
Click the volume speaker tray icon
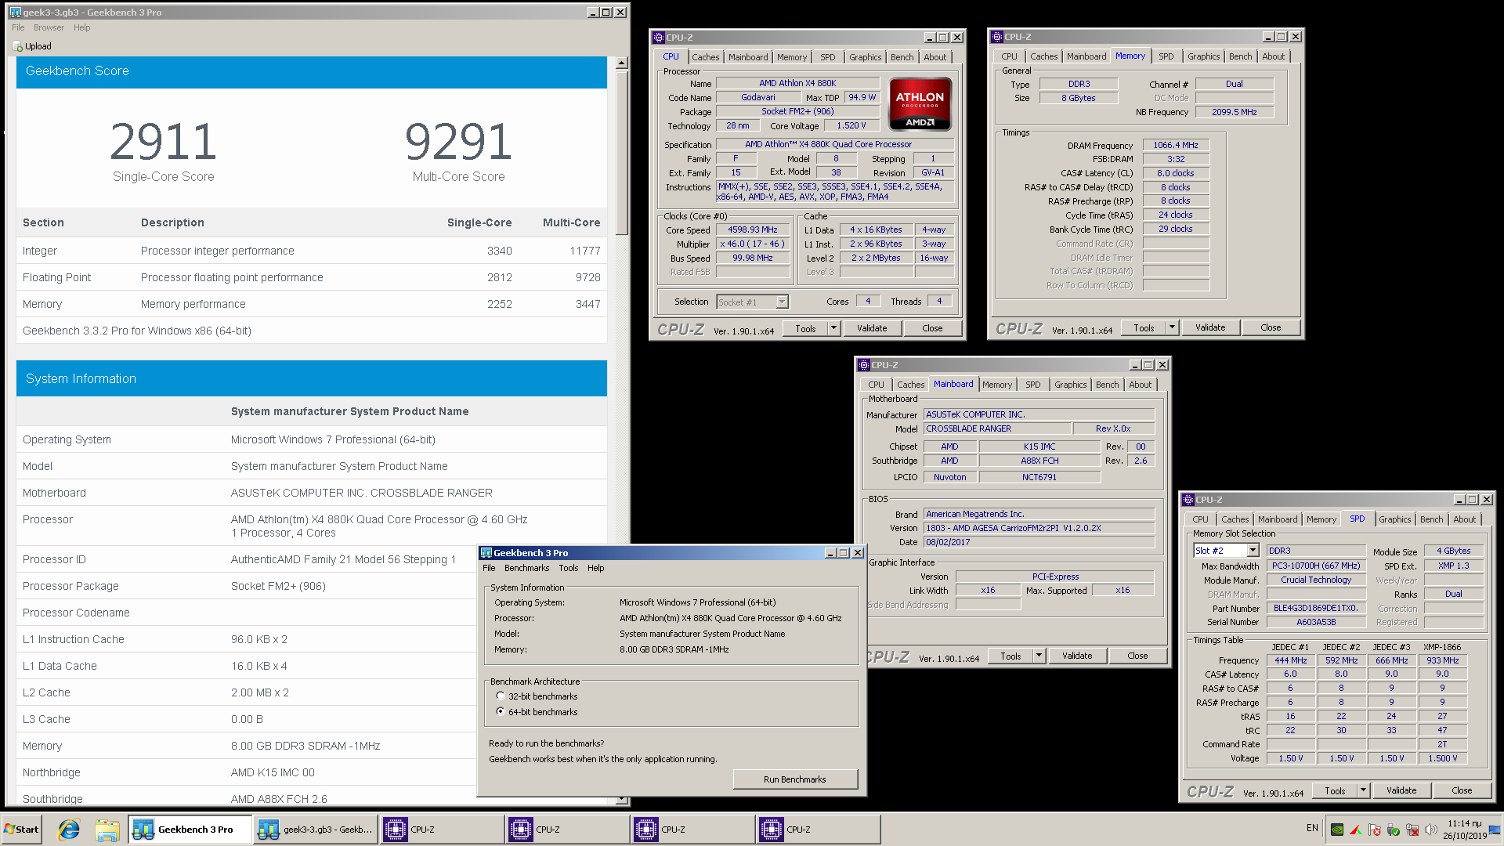click(1431, 830)
